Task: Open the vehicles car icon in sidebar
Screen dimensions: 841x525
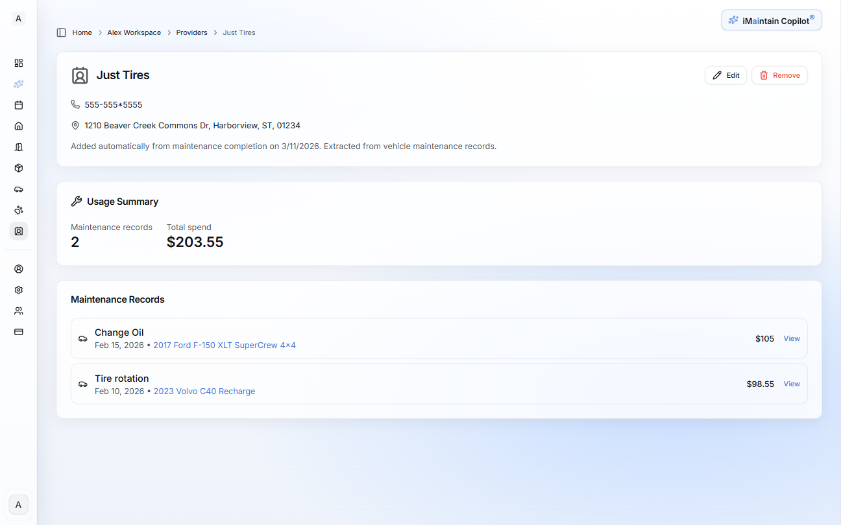Action: tap(19, 189)
